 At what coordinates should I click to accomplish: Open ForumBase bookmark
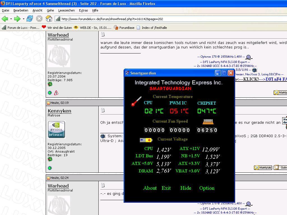(x=124, y=28)
